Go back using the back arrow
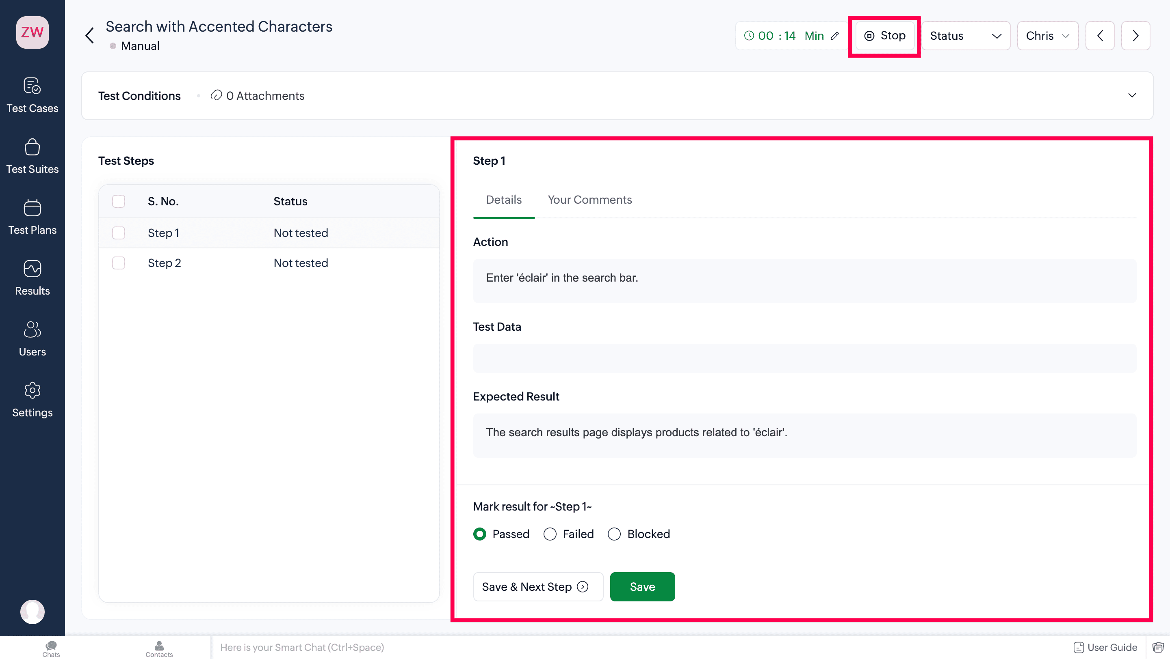 pos(89,35)
